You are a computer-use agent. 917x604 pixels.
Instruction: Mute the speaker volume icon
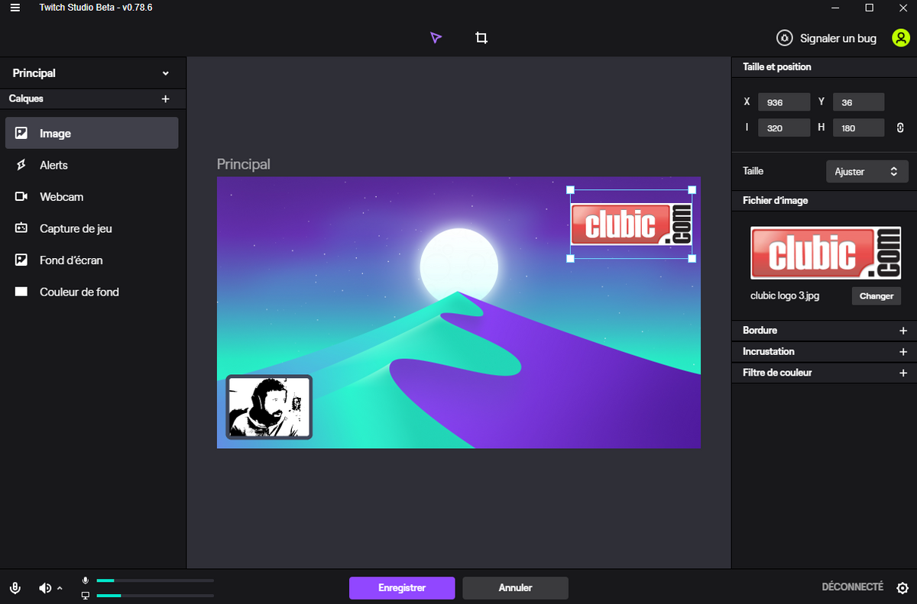(45, 588)
